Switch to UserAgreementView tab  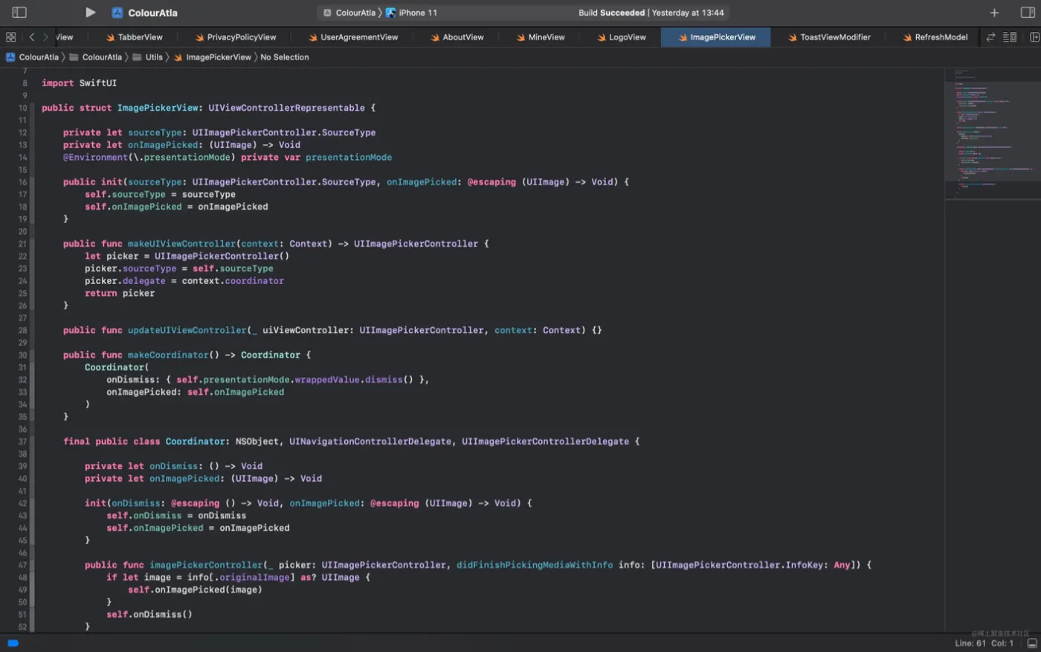[x=353, y=37]
